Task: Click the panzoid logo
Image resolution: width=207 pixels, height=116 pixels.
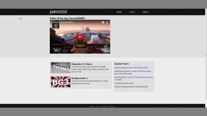Action: click(x=58, y=12)
